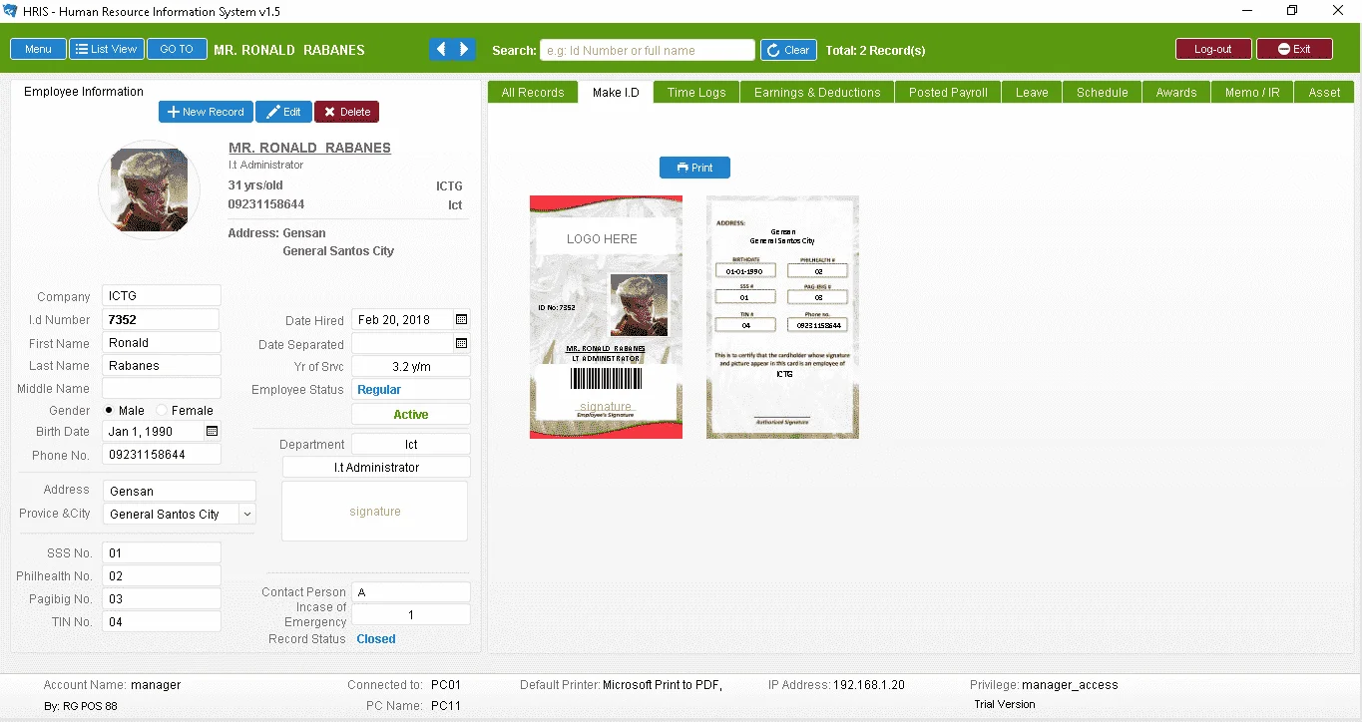Focus the Search by ID or name field
This screenshot has height=722, width=1362.
(x=648, y=50)
